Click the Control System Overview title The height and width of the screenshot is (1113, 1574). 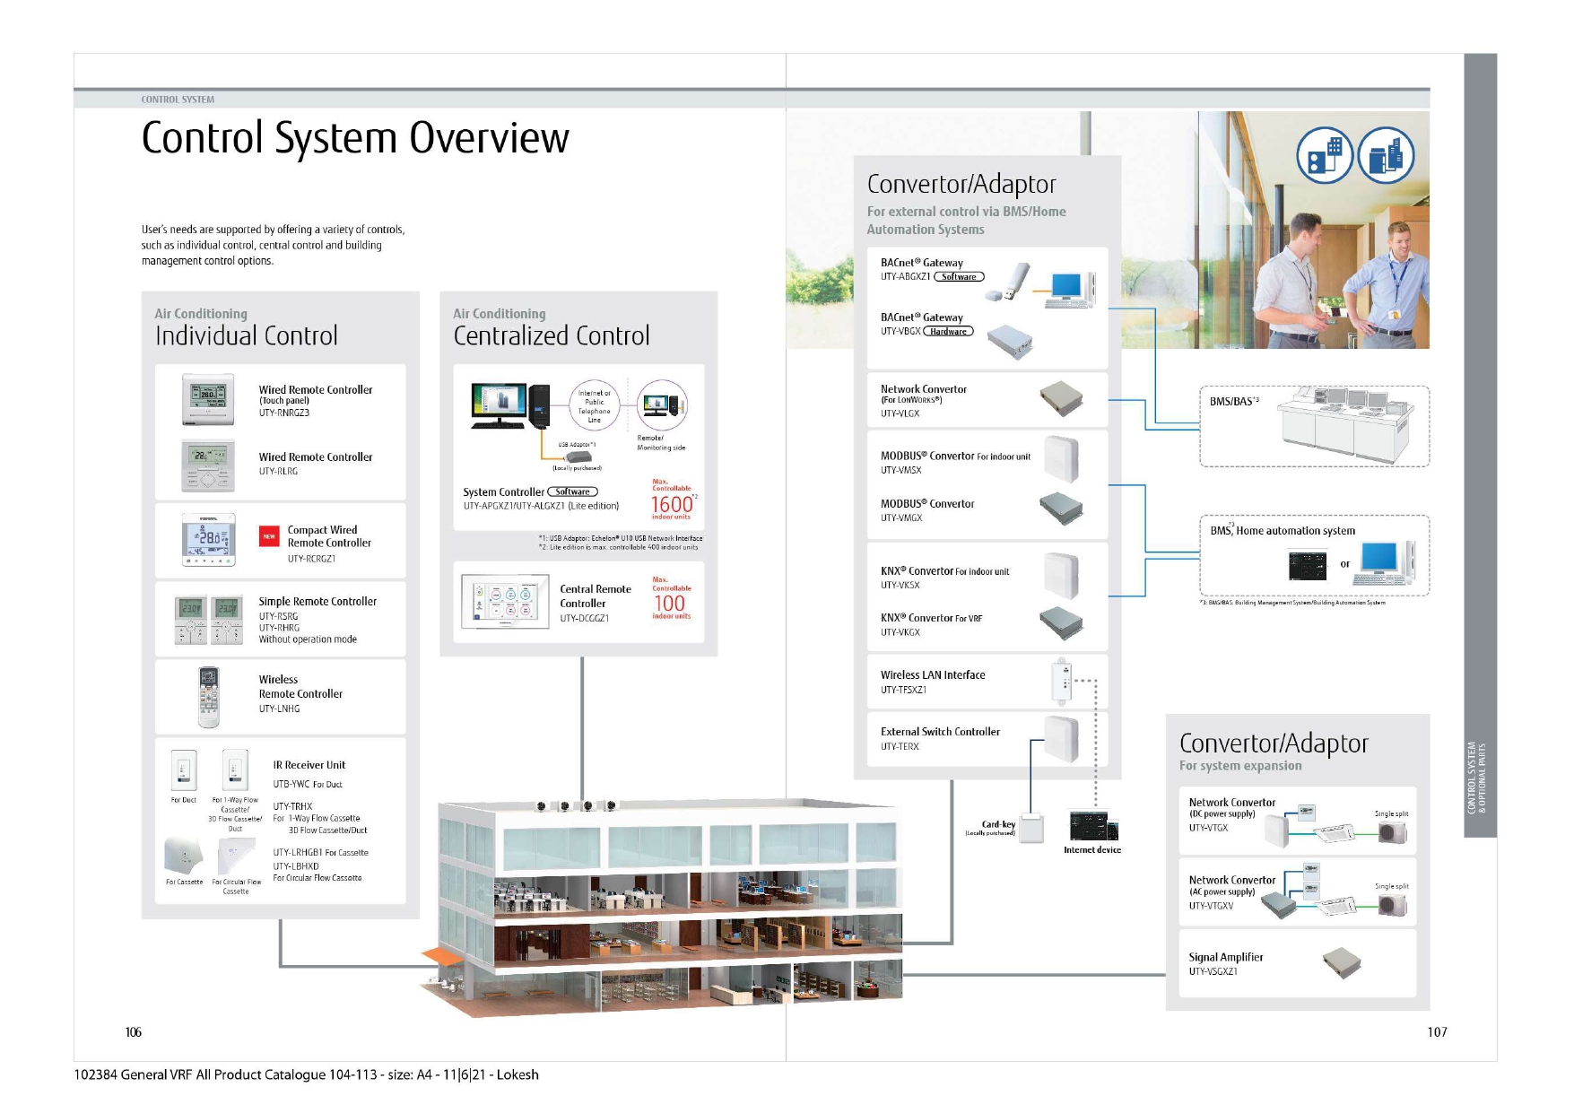[x=355, y=138]
